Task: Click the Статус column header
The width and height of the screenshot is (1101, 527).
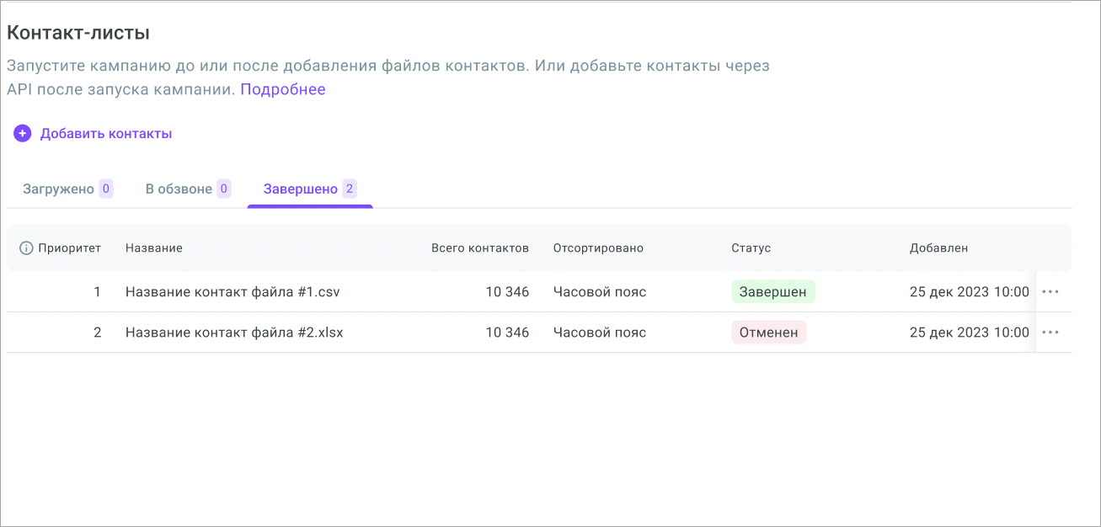Action: click(x=751, y=248)
